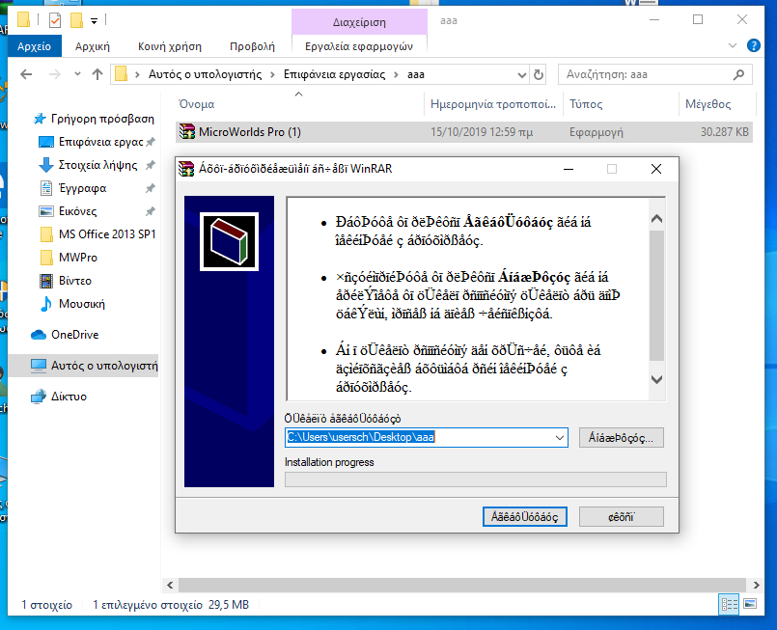Select the Διαχείριση contextual tab

[359, 22]
